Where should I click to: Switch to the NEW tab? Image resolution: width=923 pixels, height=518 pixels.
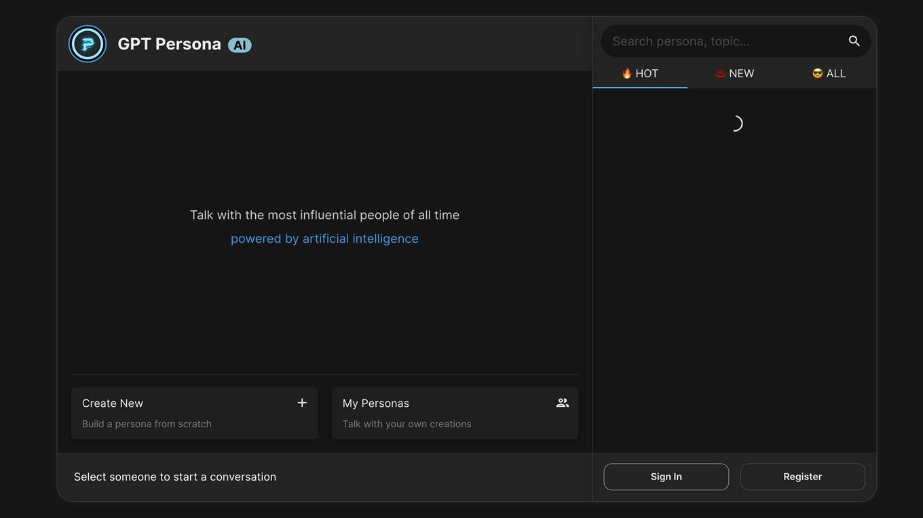pos(735,73)
